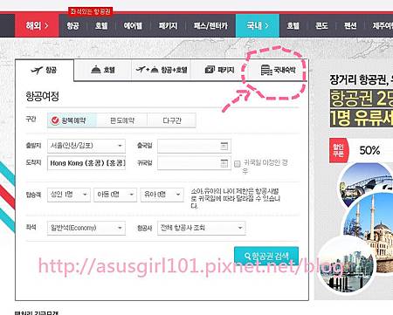Choose 편도예약 one-way option

pyautogui.click(x=122, y=120)
